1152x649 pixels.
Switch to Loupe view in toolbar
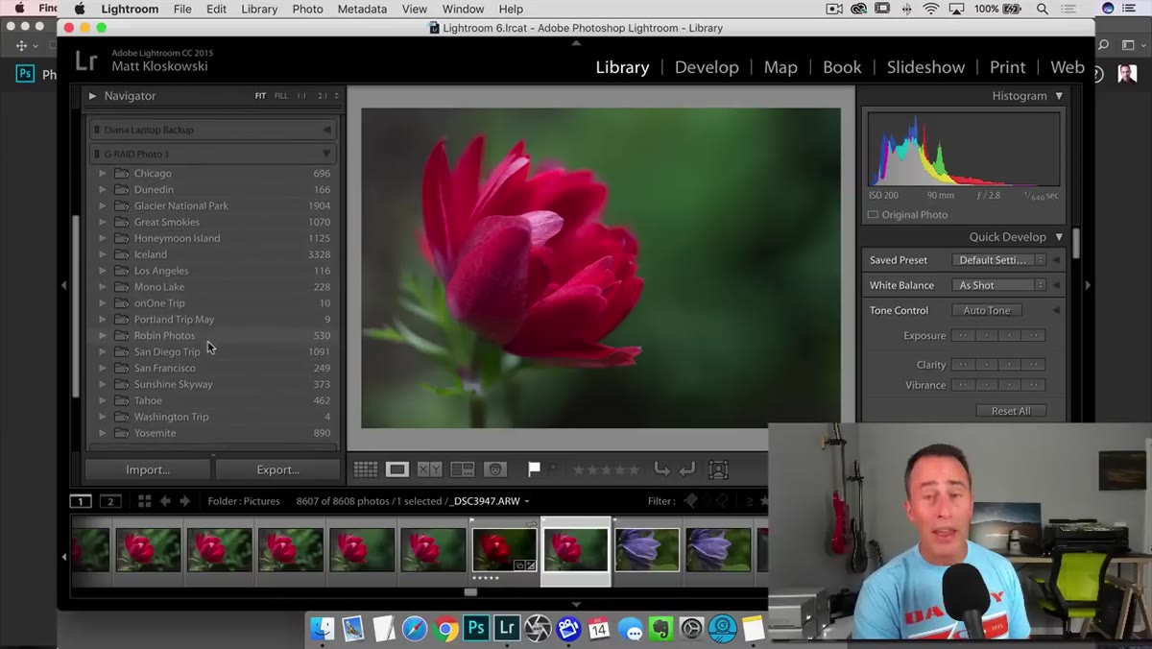(396, 469)
